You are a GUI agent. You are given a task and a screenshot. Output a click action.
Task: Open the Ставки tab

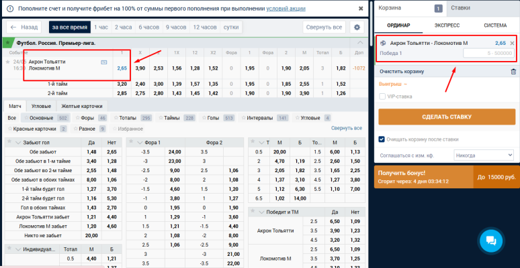[x=482, y=8]
